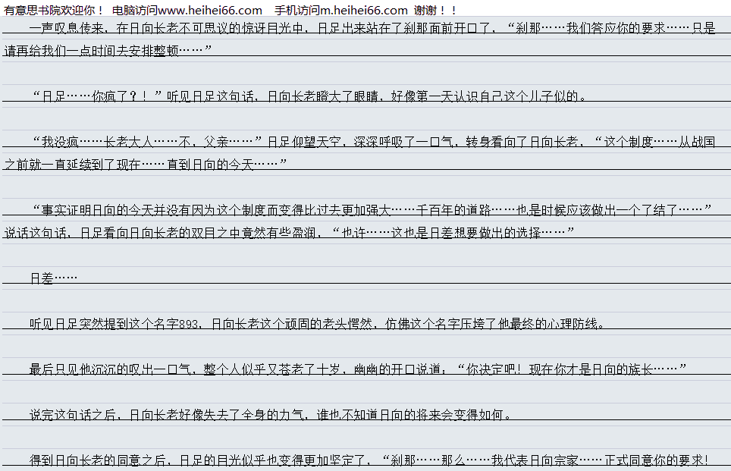Click the paragraph starting “我没疯……长老大人
Viewport: 731px width, 471px height.
point(303,142)
